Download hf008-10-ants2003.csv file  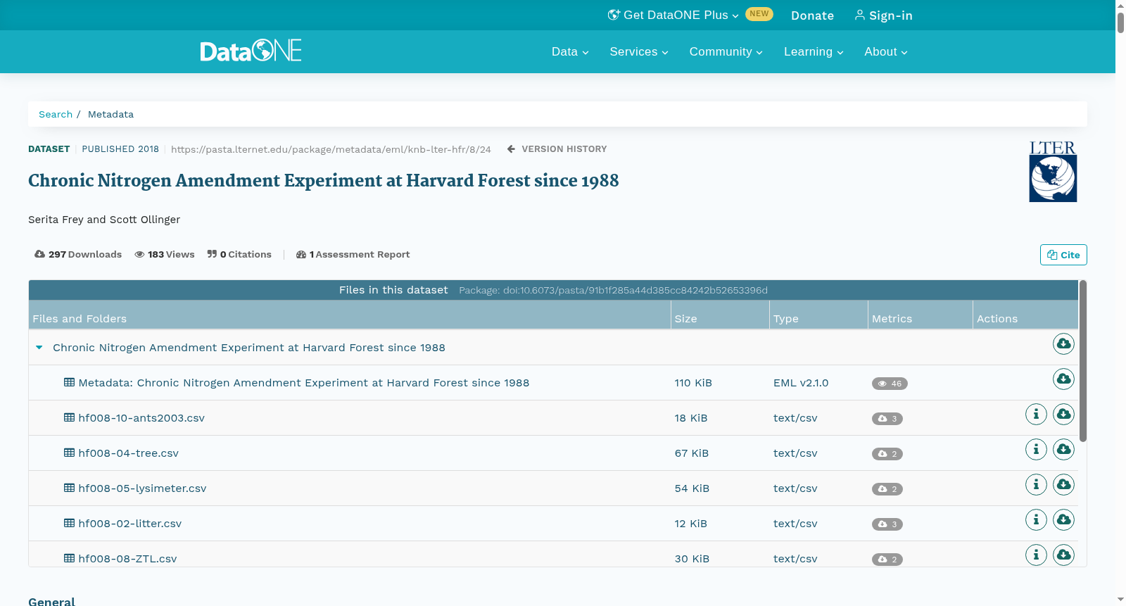coord(1063,415)
